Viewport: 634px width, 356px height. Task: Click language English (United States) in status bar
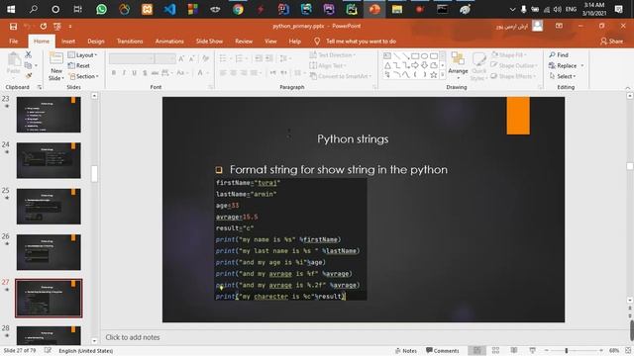(x=86, y=351)
